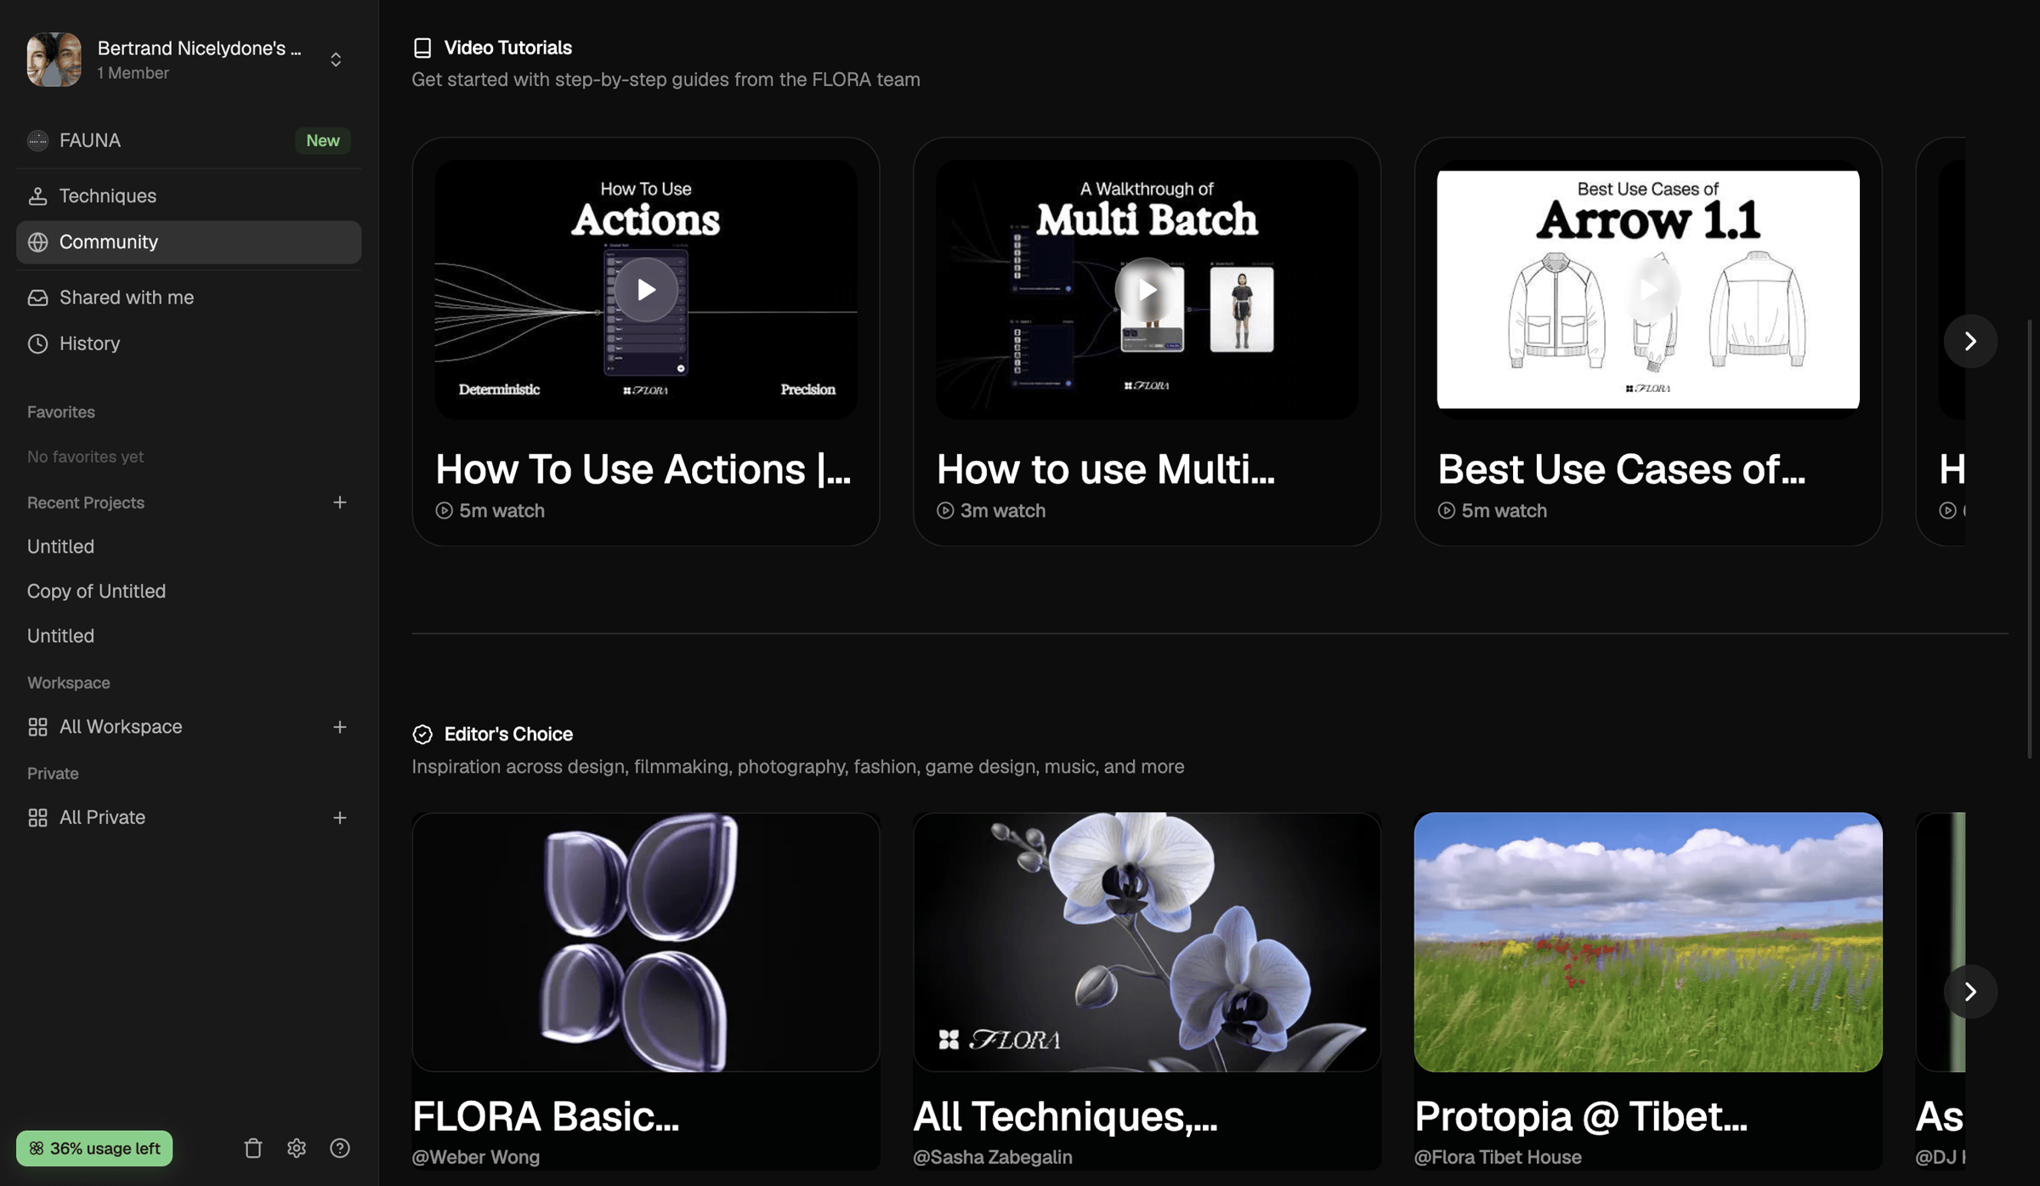
Task: Add a project to All Private
Action: tap(339, 818)
